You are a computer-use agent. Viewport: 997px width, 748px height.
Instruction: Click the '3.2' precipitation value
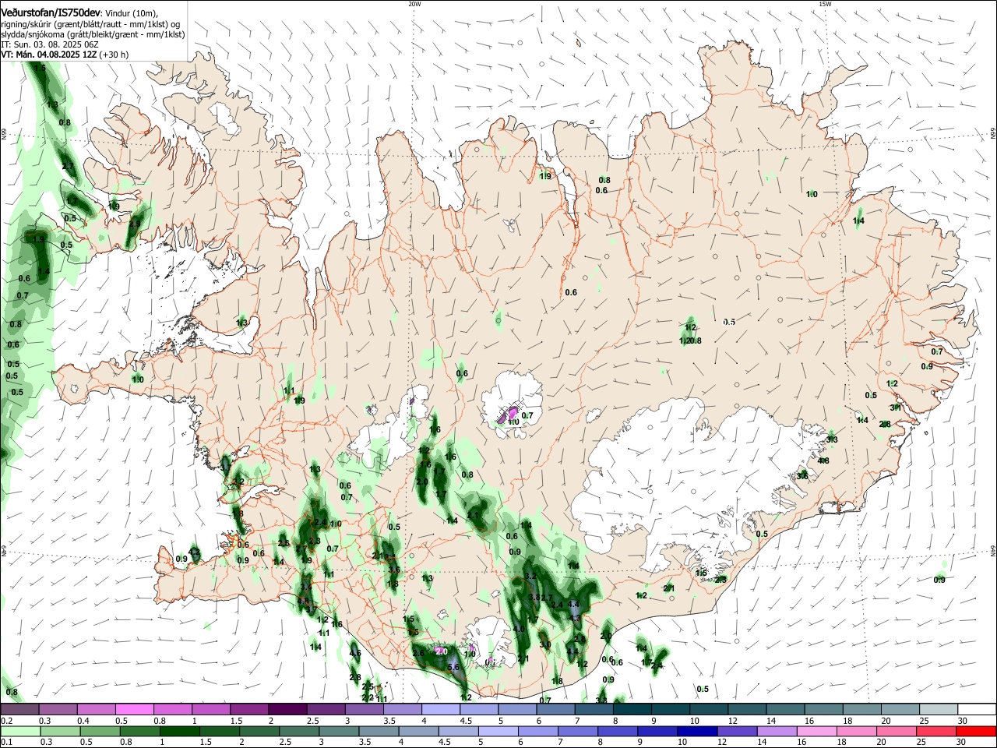[531, 576]
